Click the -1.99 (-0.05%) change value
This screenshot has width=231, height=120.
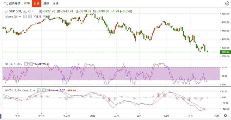[122, 11]
